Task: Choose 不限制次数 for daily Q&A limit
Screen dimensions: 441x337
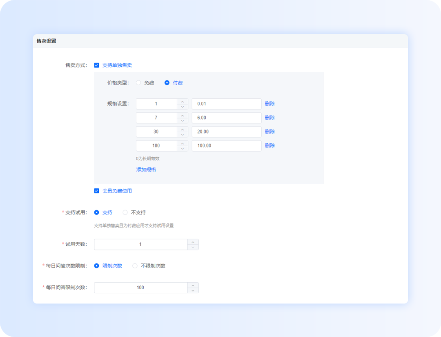Action: 135,266
